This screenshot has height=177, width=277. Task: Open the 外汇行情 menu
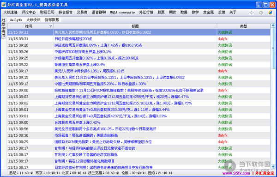click(146, 12)
